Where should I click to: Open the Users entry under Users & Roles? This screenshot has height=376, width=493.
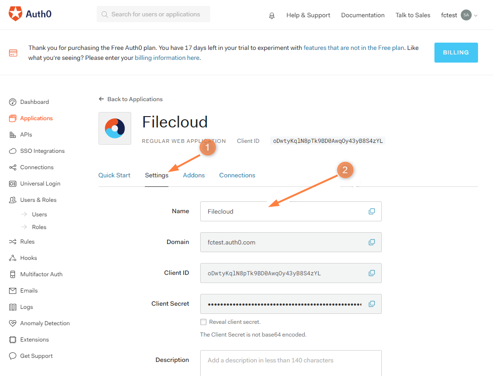pos(41,214)
